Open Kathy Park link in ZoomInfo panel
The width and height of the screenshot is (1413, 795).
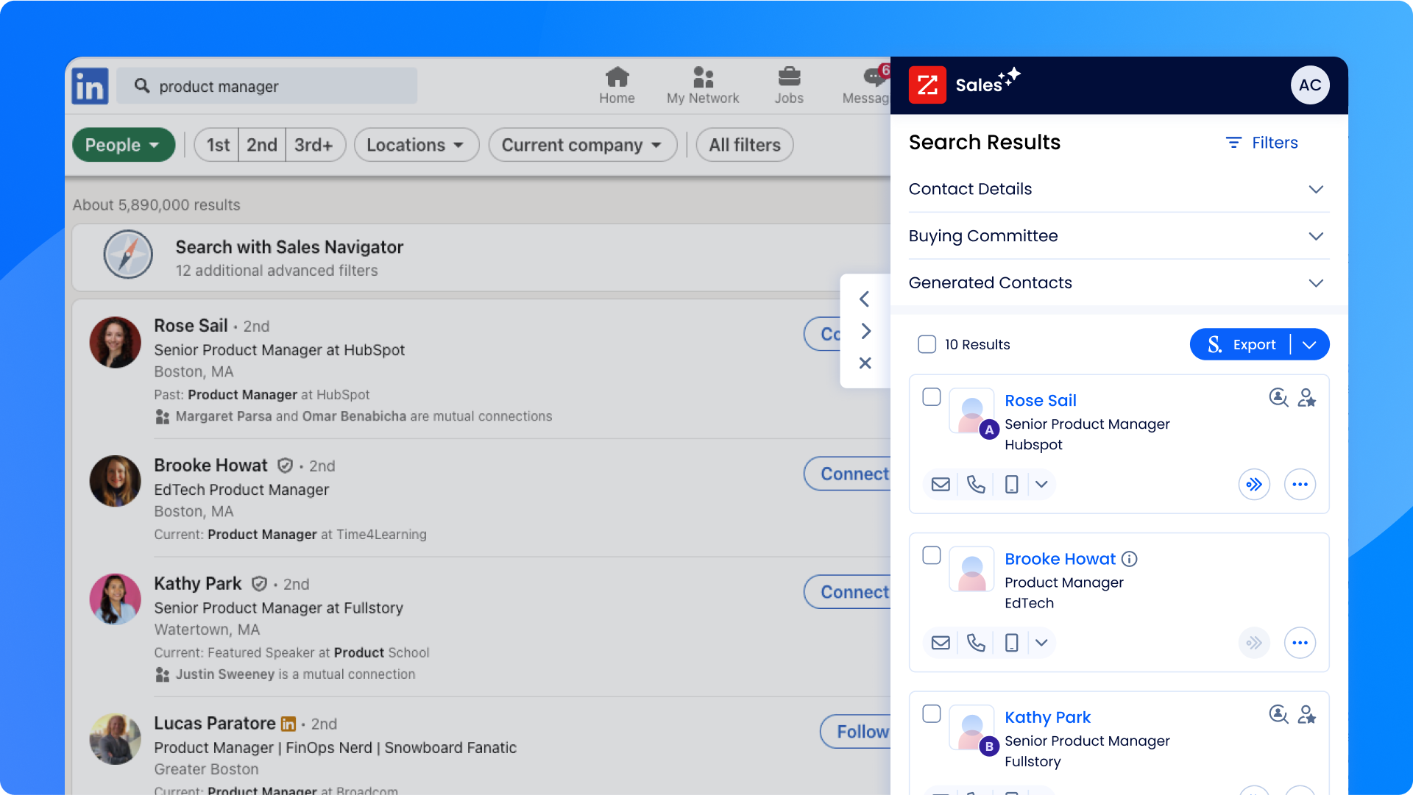(1048, 718)
